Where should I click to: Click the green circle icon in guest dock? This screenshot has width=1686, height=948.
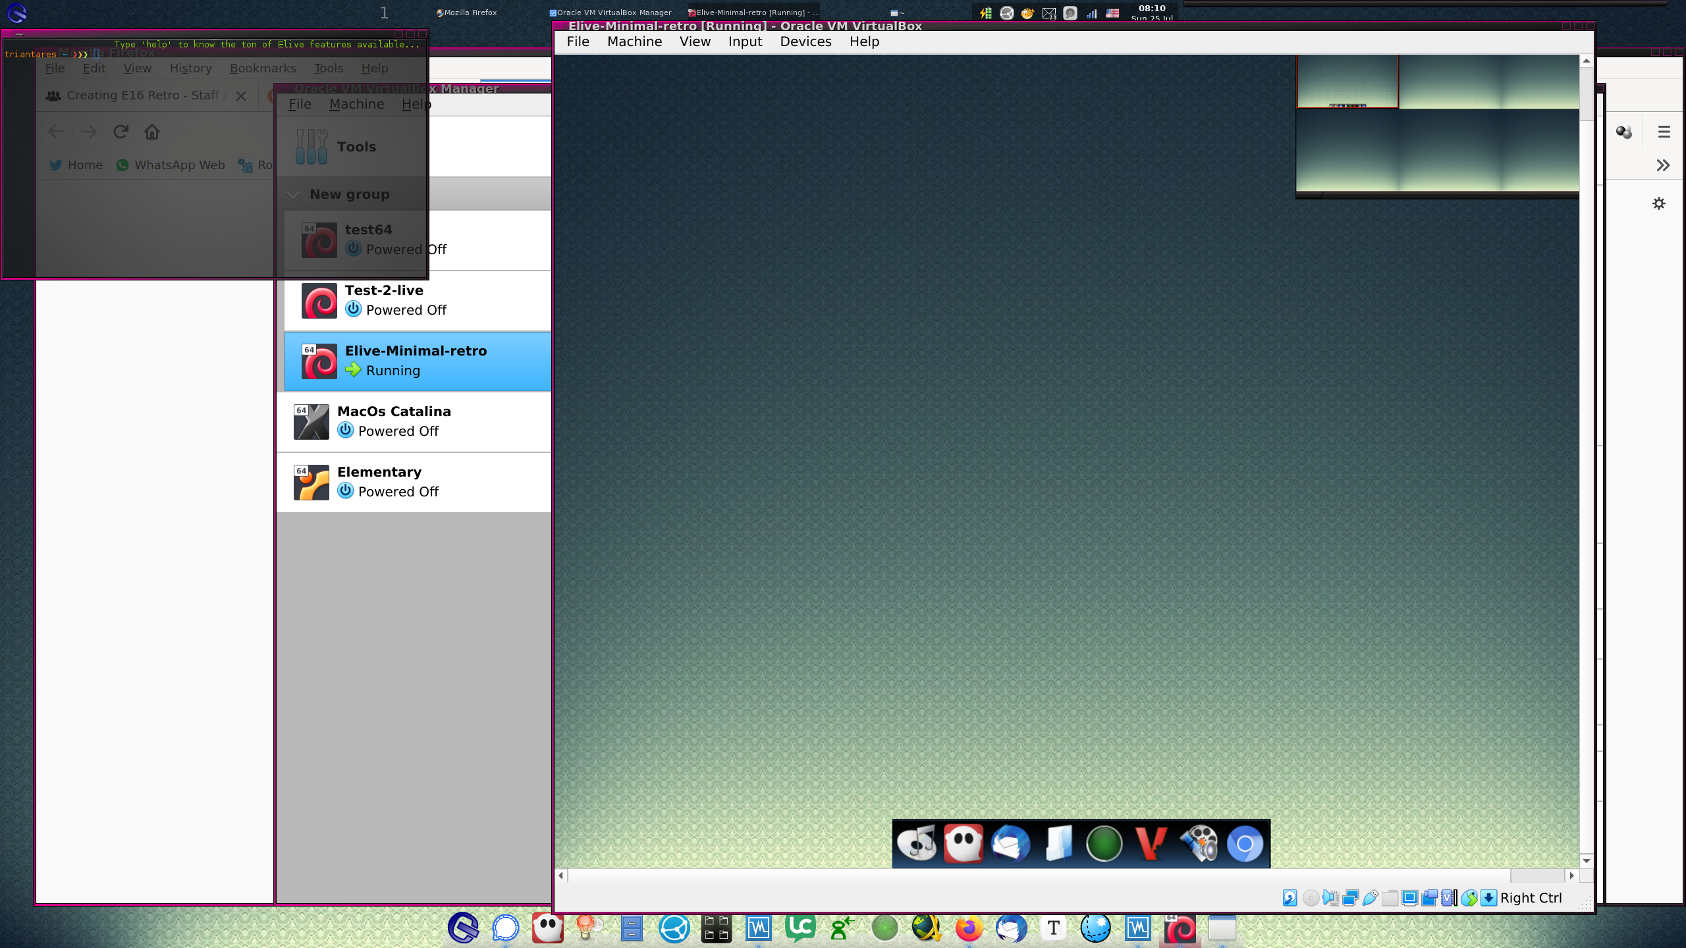(x=1104, y=843)
